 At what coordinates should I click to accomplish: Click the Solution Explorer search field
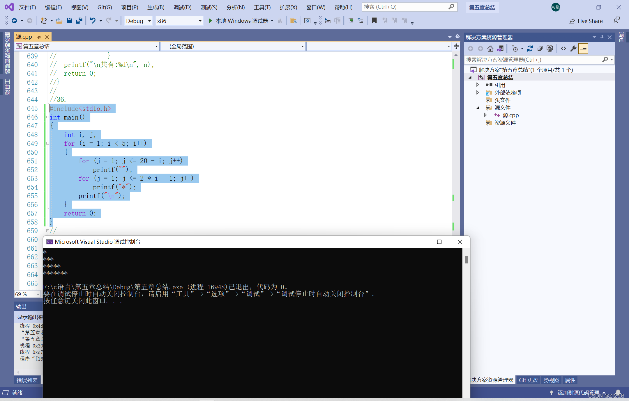tap(539, 60)
